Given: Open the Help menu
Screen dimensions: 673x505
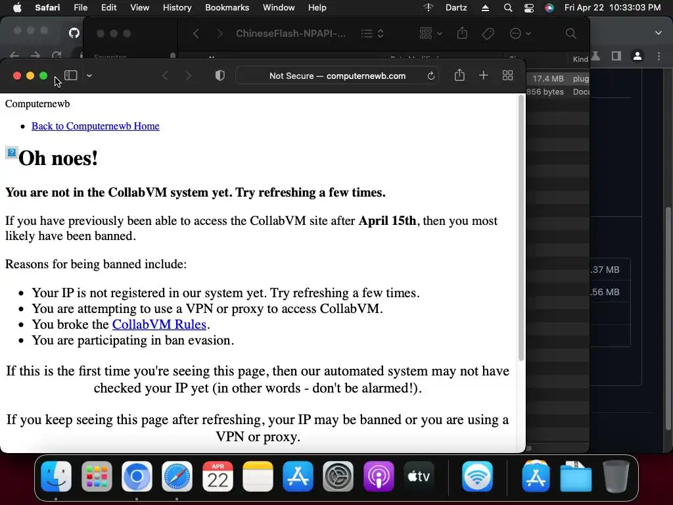Looking at the screenshot, I should [x=317, y=8].
